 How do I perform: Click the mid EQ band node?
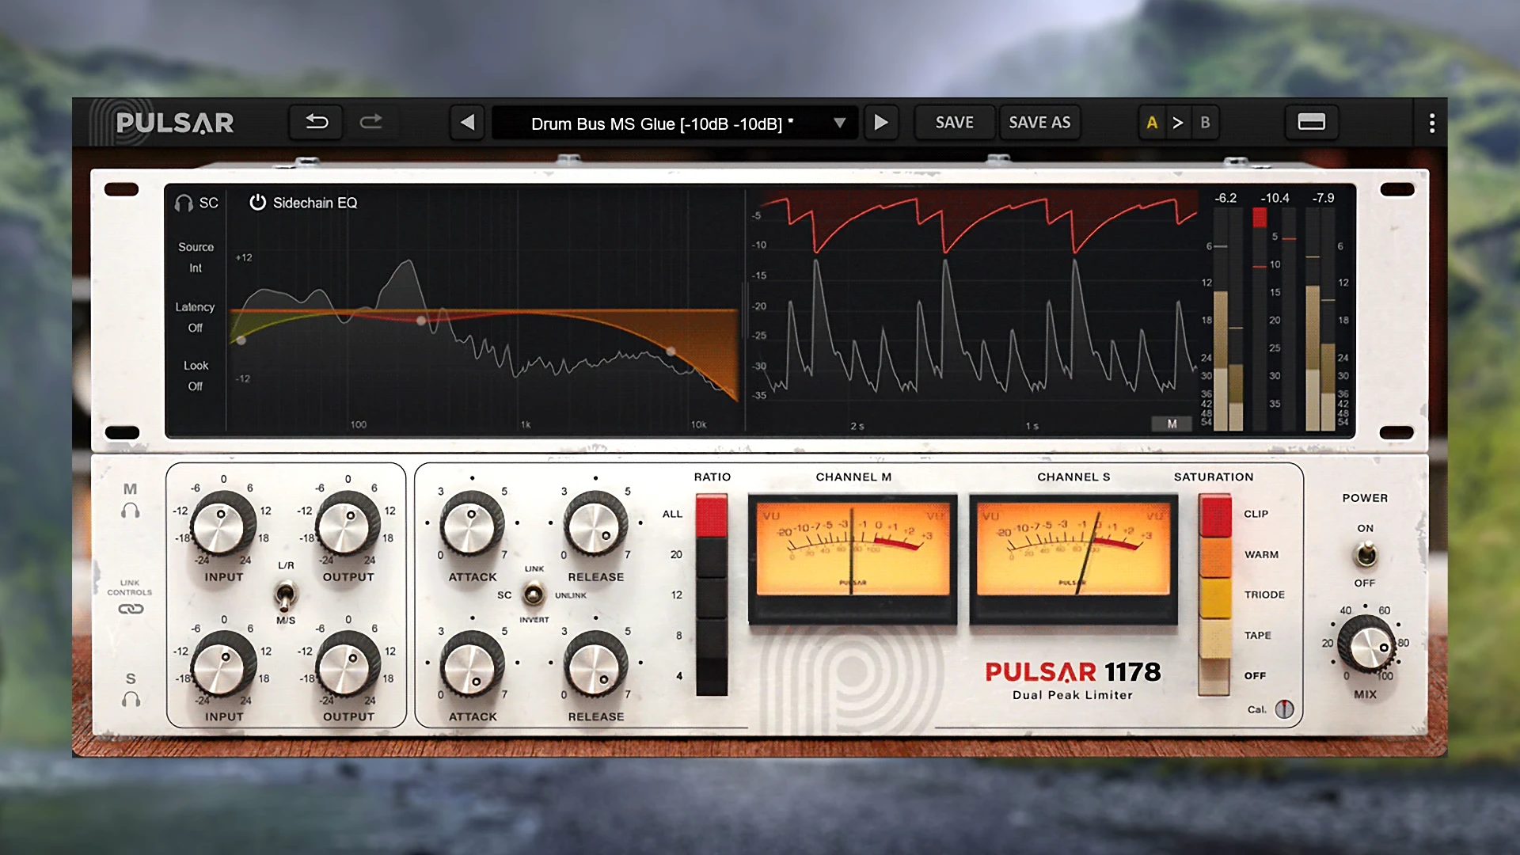click(x=421, y=321)
